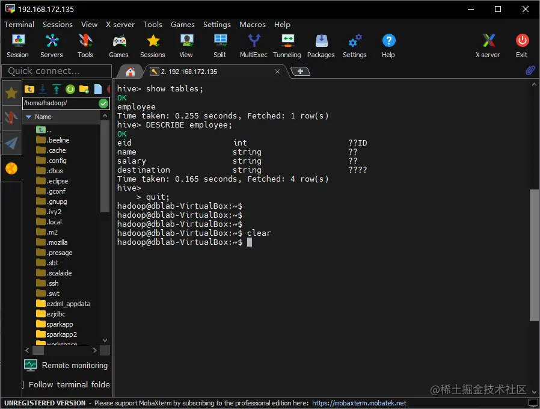The image size is (540, 409).
Task: Open the home tab icon
Action: pyautogui.click(x=130, y=72)
